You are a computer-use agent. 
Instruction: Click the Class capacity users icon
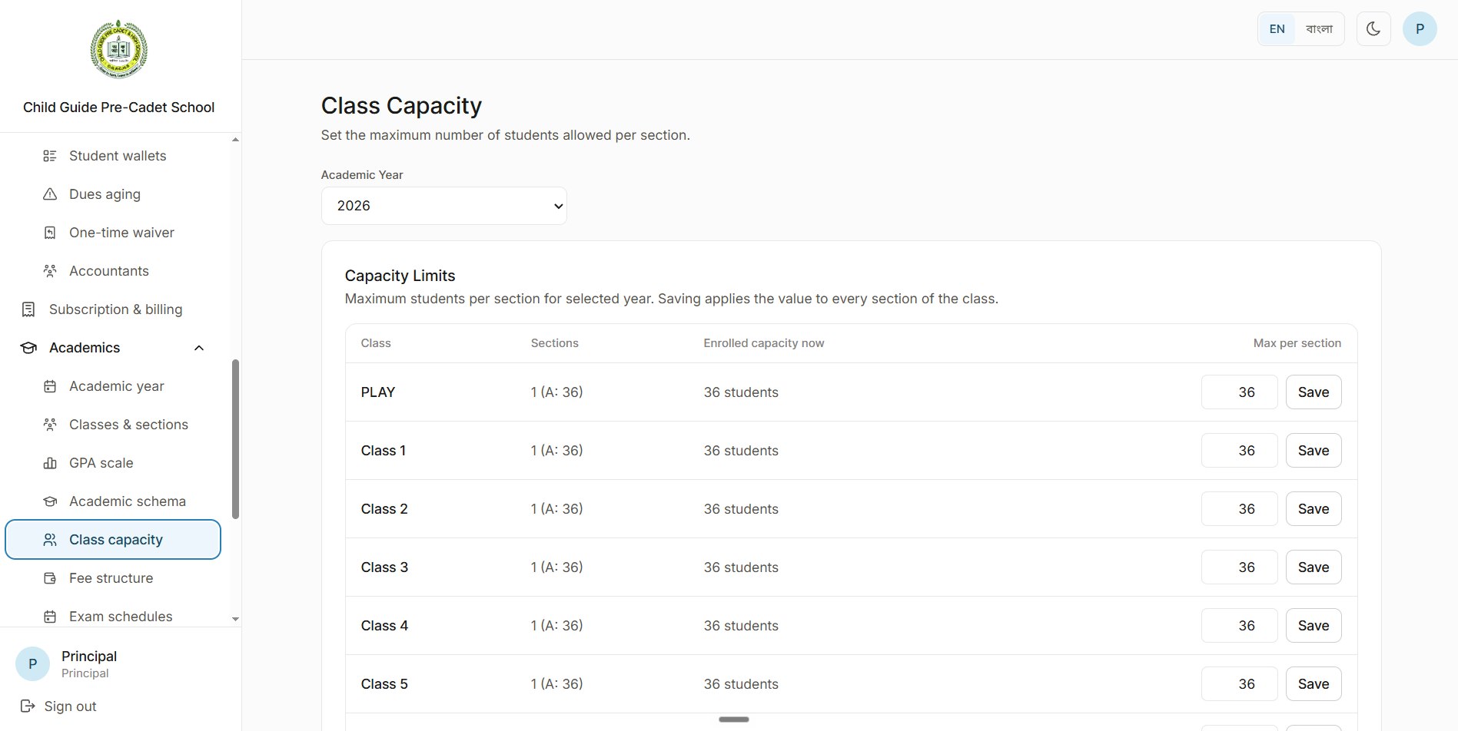[x=50, y=540]
